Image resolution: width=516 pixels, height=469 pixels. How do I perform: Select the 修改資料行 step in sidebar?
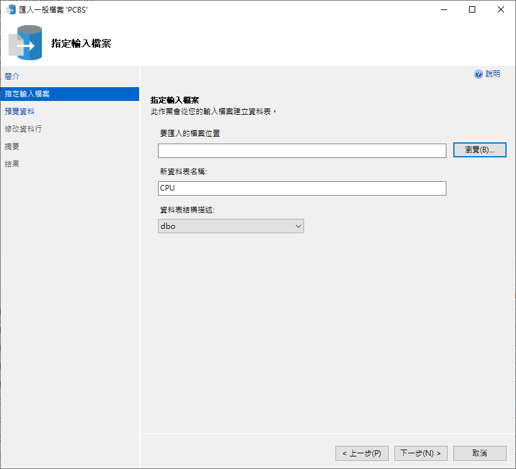click(23, 129)
